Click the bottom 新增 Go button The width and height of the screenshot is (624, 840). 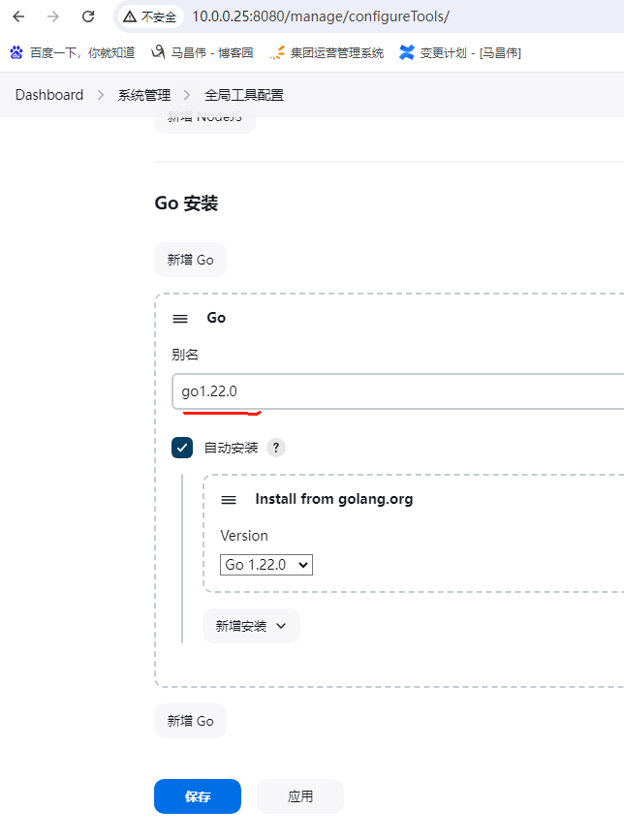point(190,721)
